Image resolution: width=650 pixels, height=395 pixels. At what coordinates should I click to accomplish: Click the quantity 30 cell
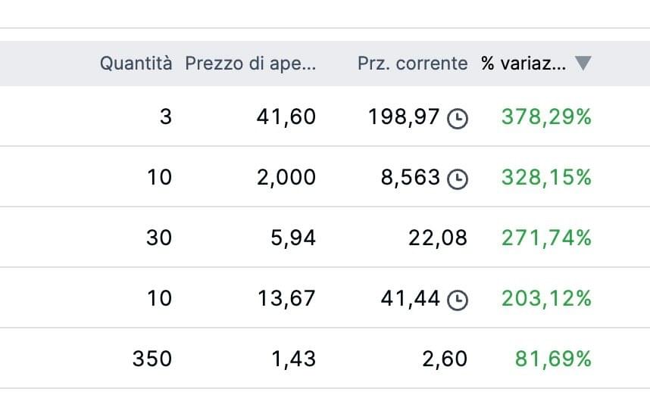click(x=159, y=238)
